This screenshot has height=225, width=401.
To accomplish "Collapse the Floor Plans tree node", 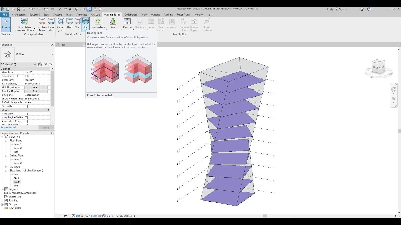I will [x=6, y=141].
